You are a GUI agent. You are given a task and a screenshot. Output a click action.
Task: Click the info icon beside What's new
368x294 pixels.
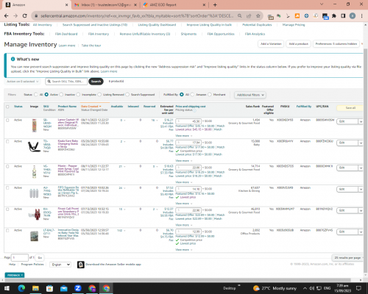pyautogui.click(x=13, y=59)
